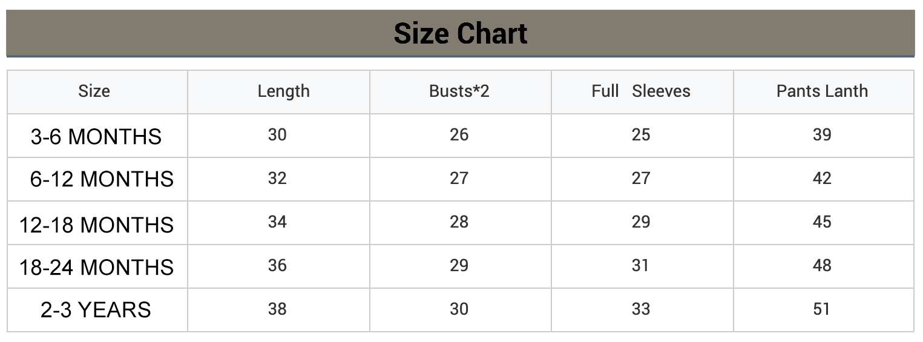Click the 12-18 MONTHS size row label

97,225
